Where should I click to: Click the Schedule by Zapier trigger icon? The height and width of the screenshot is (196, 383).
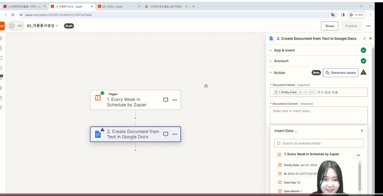click(x=98, y=98)
